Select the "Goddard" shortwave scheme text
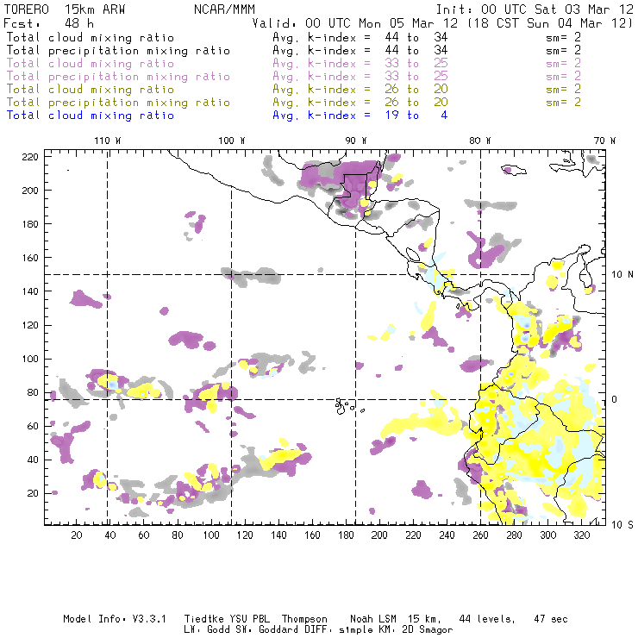Image resolution: width=638 pixels, height=638 pixels. [x=278, y=629]
